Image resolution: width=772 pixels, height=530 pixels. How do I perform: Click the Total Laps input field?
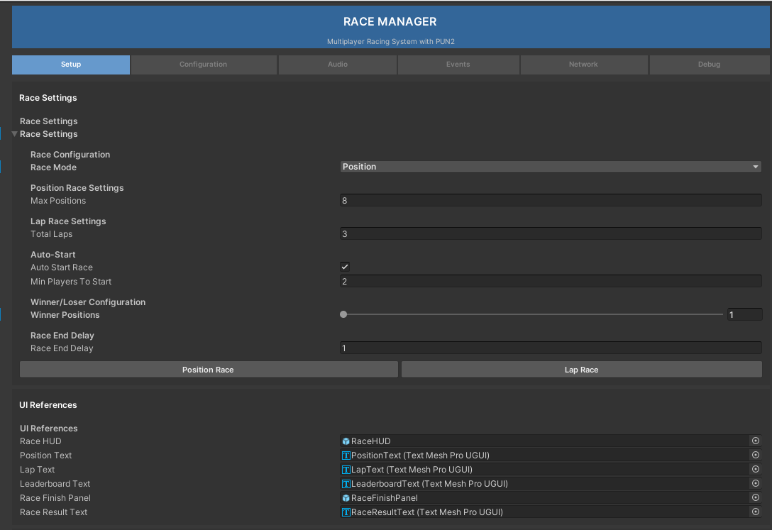point(551,234)
